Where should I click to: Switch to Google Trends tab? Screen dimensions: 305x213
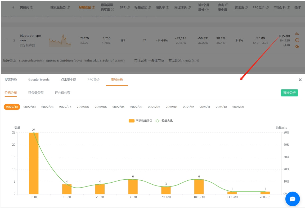39,80
